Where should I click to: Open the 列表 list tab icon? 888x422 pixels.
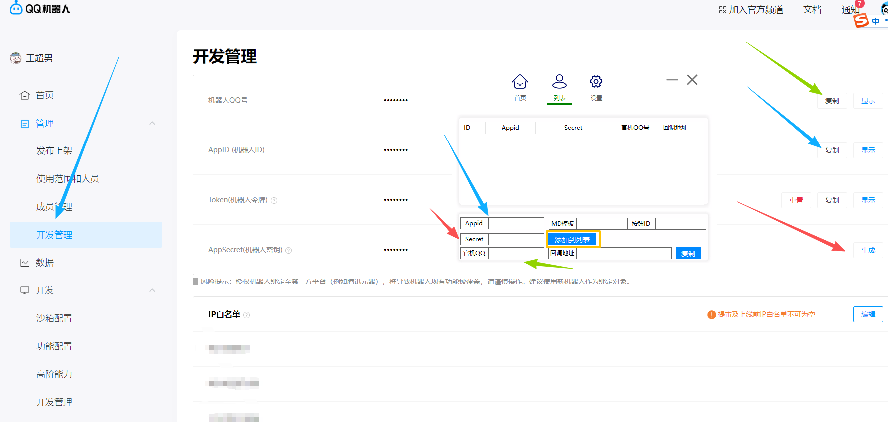pos(559,82)
